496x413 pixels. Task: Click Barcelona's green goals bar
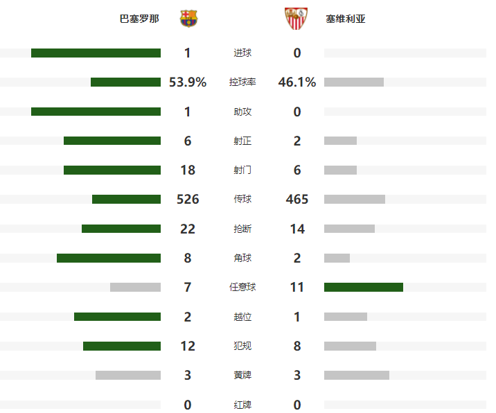click(x=96, y=53)
